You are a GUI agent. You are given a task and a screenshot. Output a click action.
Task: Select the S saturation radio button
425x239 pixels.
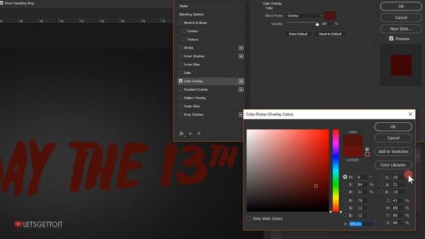pos(345,185)
